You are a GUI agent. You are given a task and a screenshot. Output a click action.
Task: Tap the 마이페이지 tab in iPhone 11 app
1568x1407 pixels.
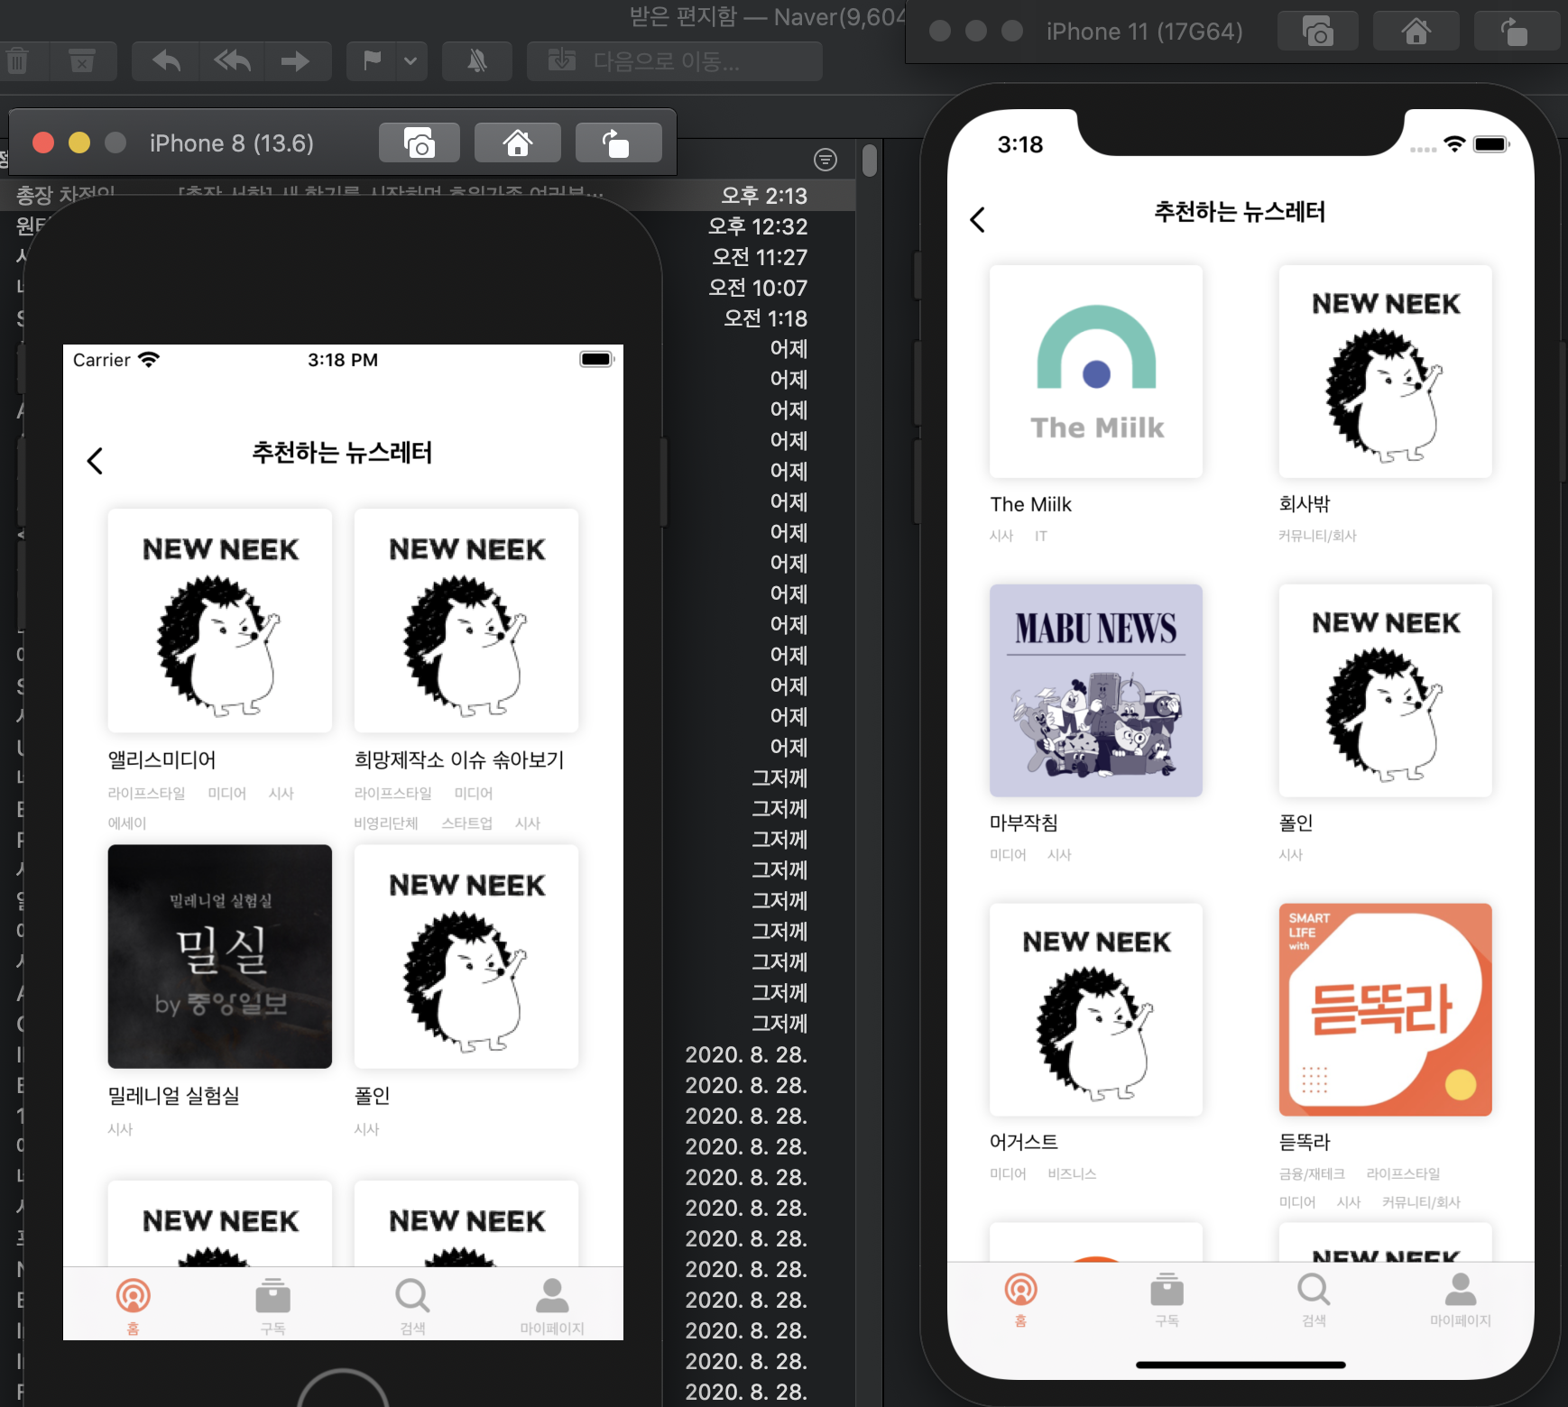(x=1461, y=1299)
